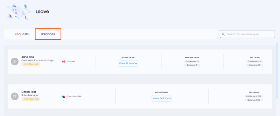The height and width of the screenshot is (116, 280).
Task: Click Customer Success manager job title
Action: point(38,60)
